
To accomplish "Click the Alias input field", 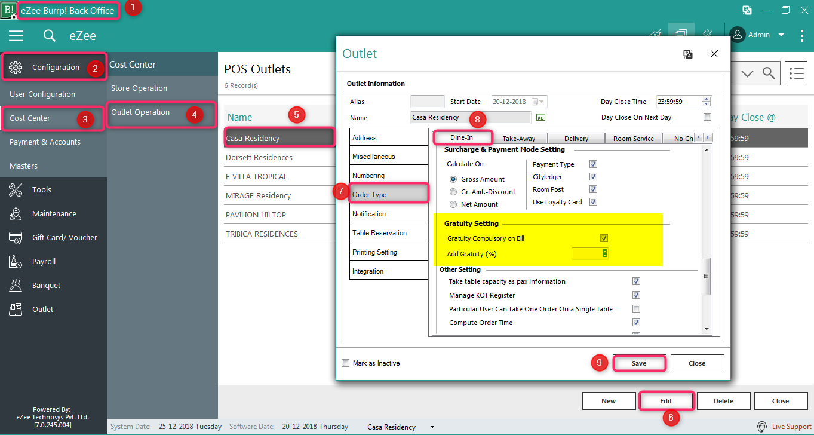I will point(428,102).
